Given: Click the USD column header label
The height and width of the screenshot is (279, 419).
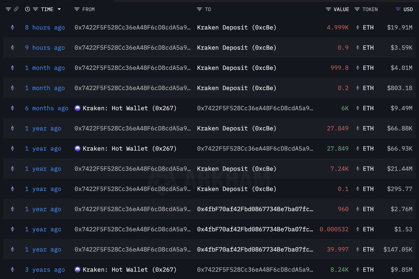Looking at the screenshot, I should [408, 9].
